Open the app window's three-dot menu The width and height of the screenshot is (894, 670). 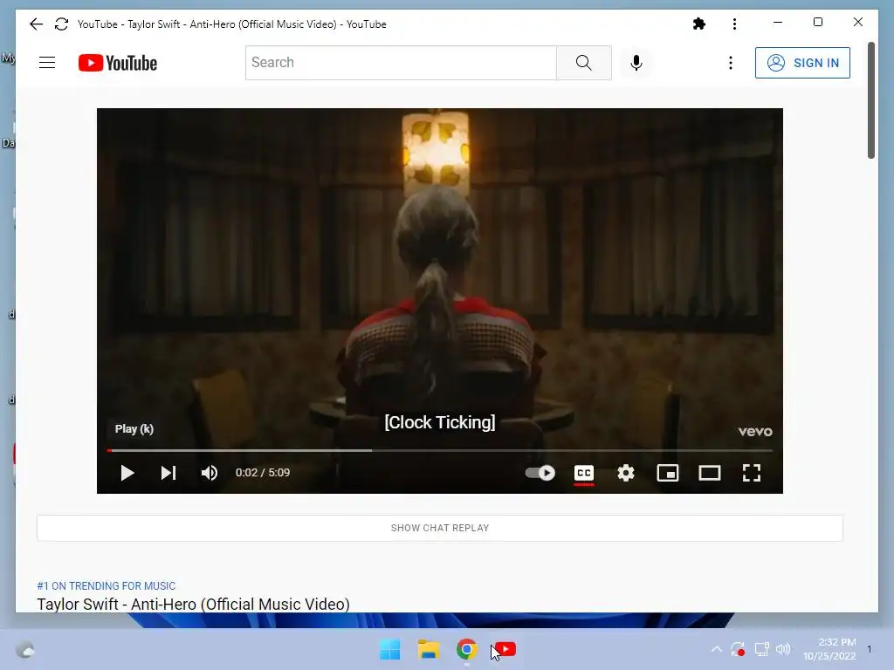pyautogui.click(x=734, y=24)
